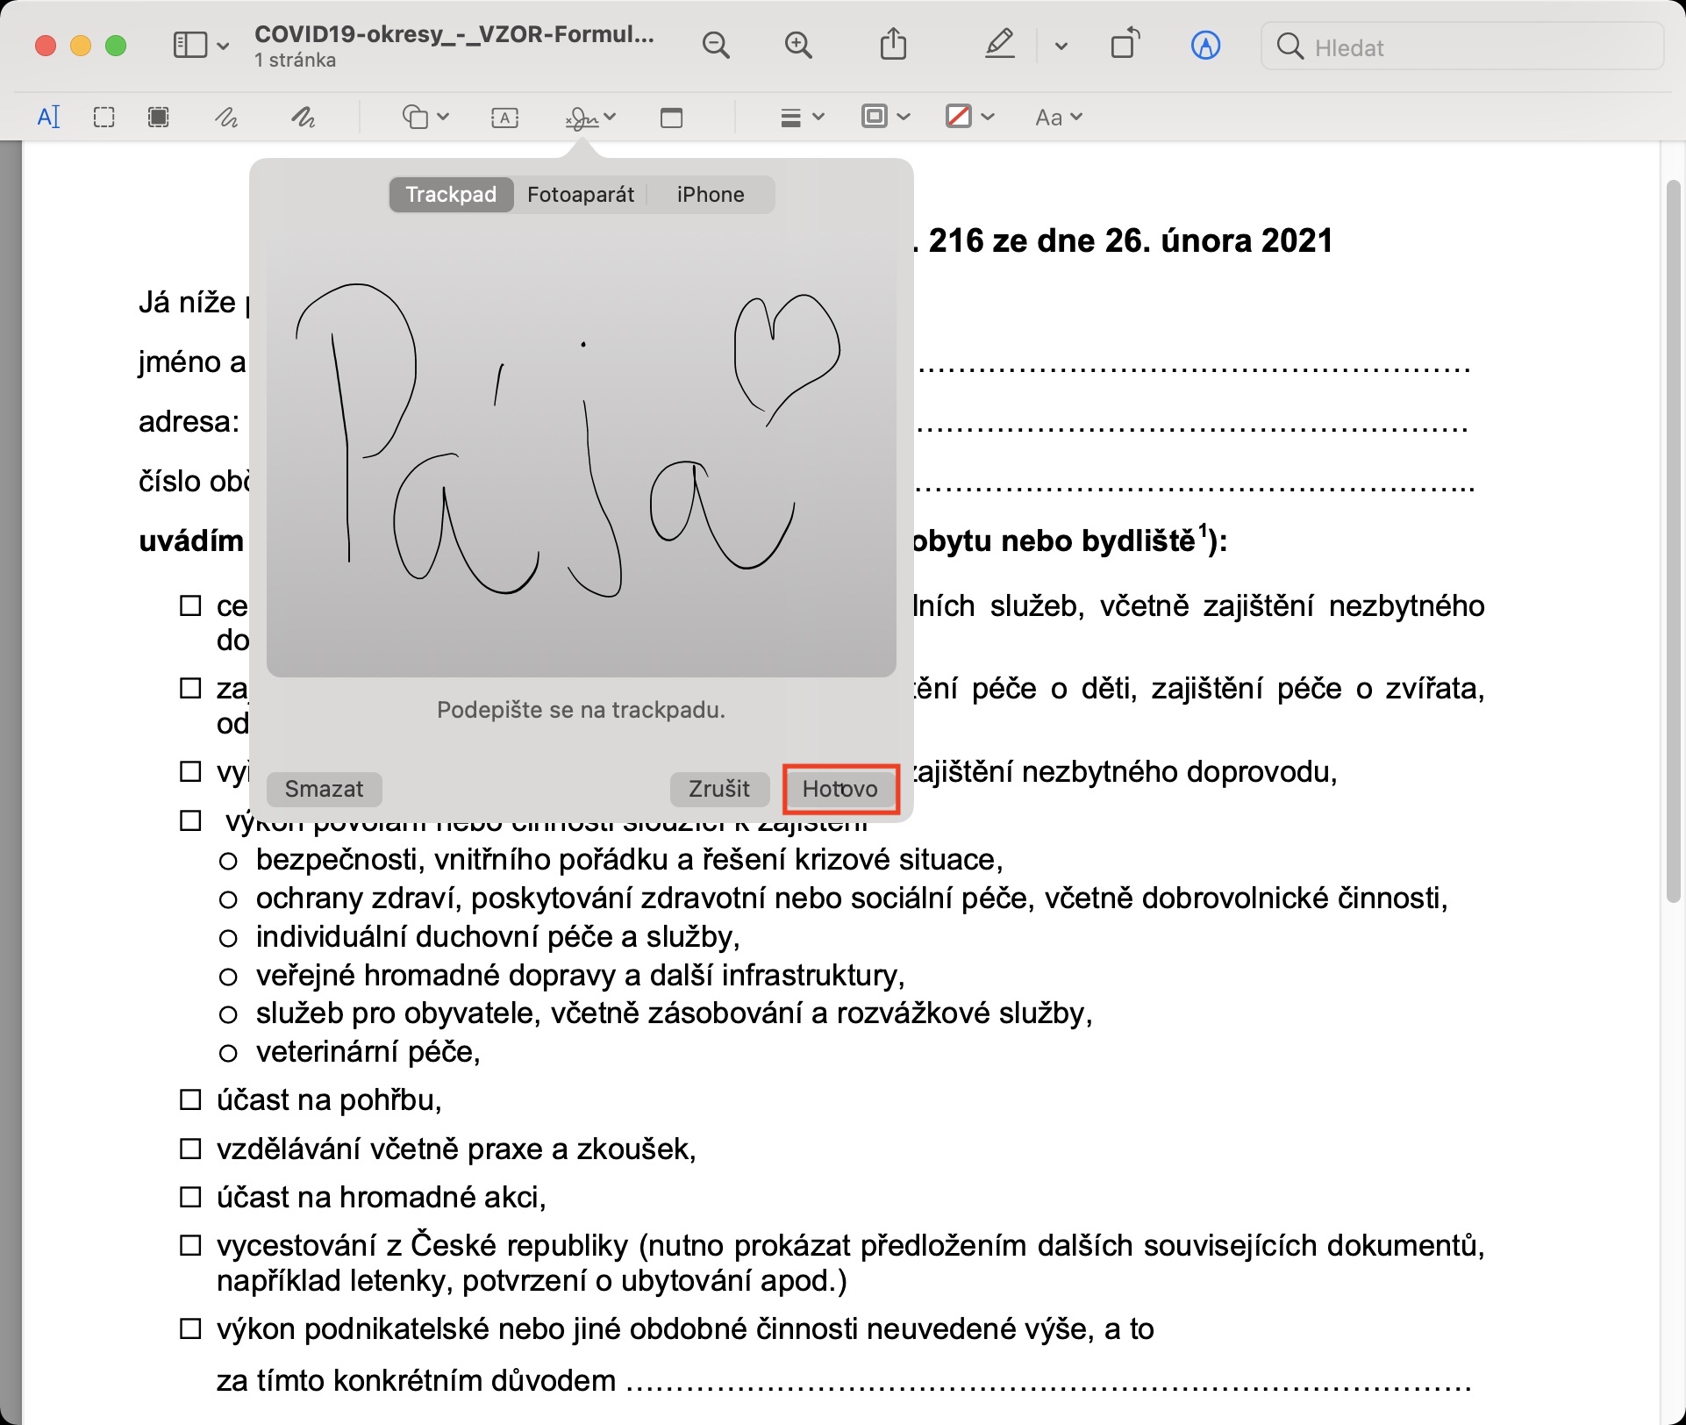Switch to the iPhone tab
The width and height of the screenshot is (1686, 1425).
coord(710,195)
